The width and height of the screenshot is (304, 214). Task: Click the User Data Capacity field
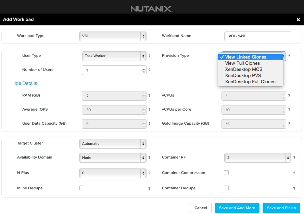coord(114,124)
